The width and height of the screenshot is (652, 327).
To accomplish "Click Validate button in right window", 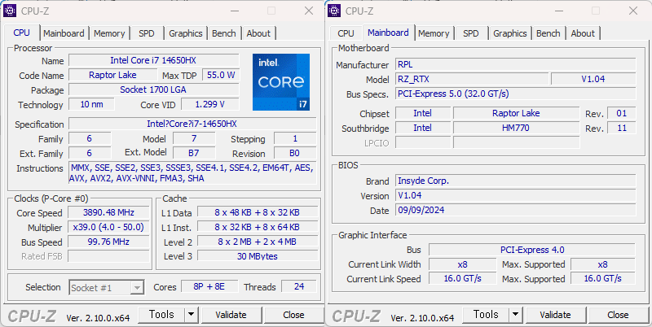I will point(556,315).
